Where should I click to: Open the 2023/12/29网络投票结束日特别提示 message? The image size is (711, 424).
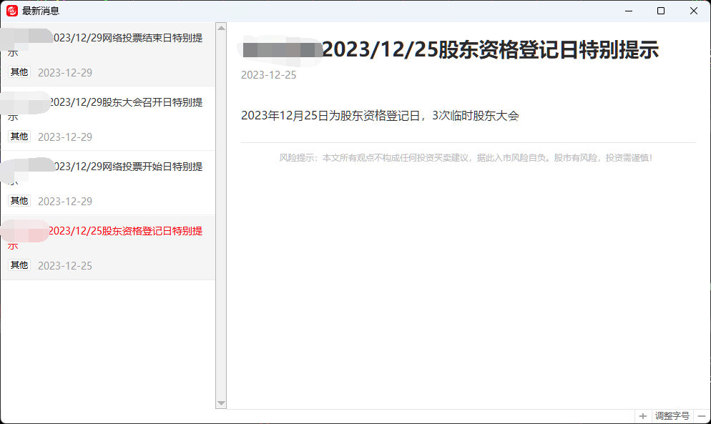tap(107, 44)
